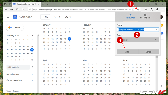Screen dimensions: 168x95
Task: Click the June month heading
Action: [125, 60]
